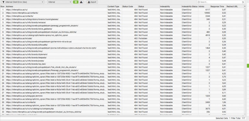Select the https://interoptica.ua/ru/ address

point(17,10)
